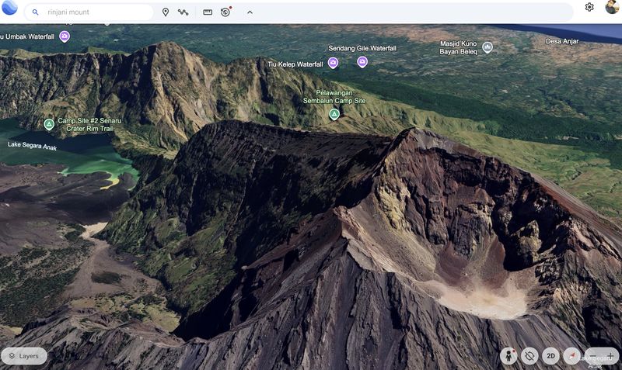Image resolution: width=622 pixels, height=370 pixels.
Task: Select the Draw path or polygon tool
Action: [183, 12]
